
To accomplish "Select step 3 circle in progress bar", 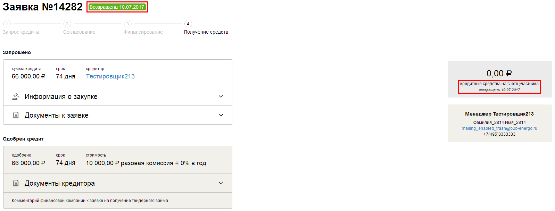I will click(x=128, y=24).
